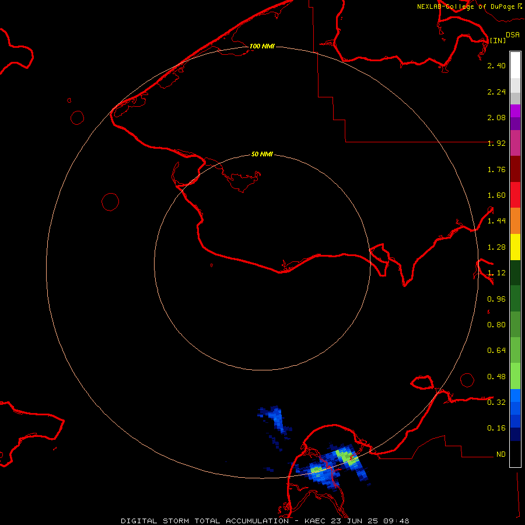Click the DSA product label

(513, 35)
